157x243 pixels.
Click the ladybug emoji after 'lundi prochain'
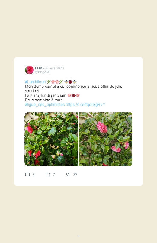click(74, 95)
